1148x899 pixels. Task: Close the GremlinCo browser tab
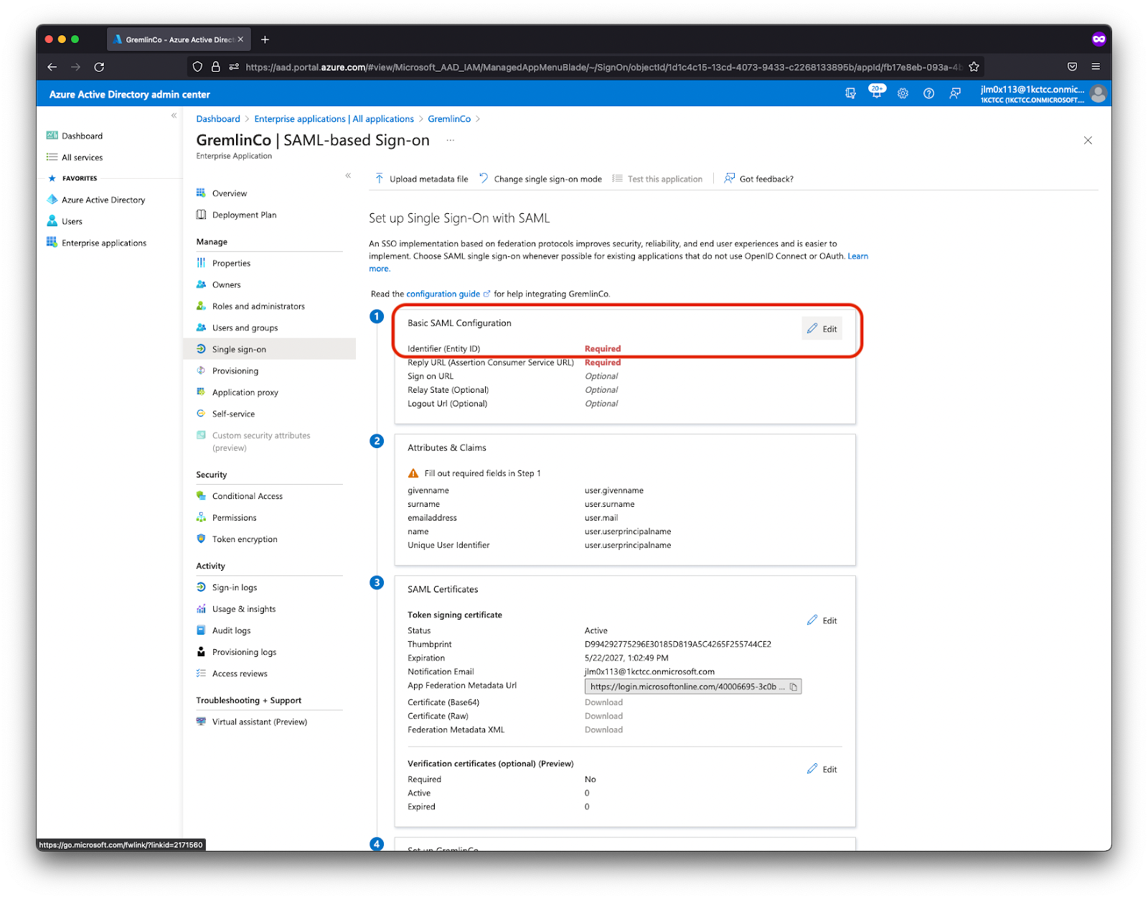240,39
